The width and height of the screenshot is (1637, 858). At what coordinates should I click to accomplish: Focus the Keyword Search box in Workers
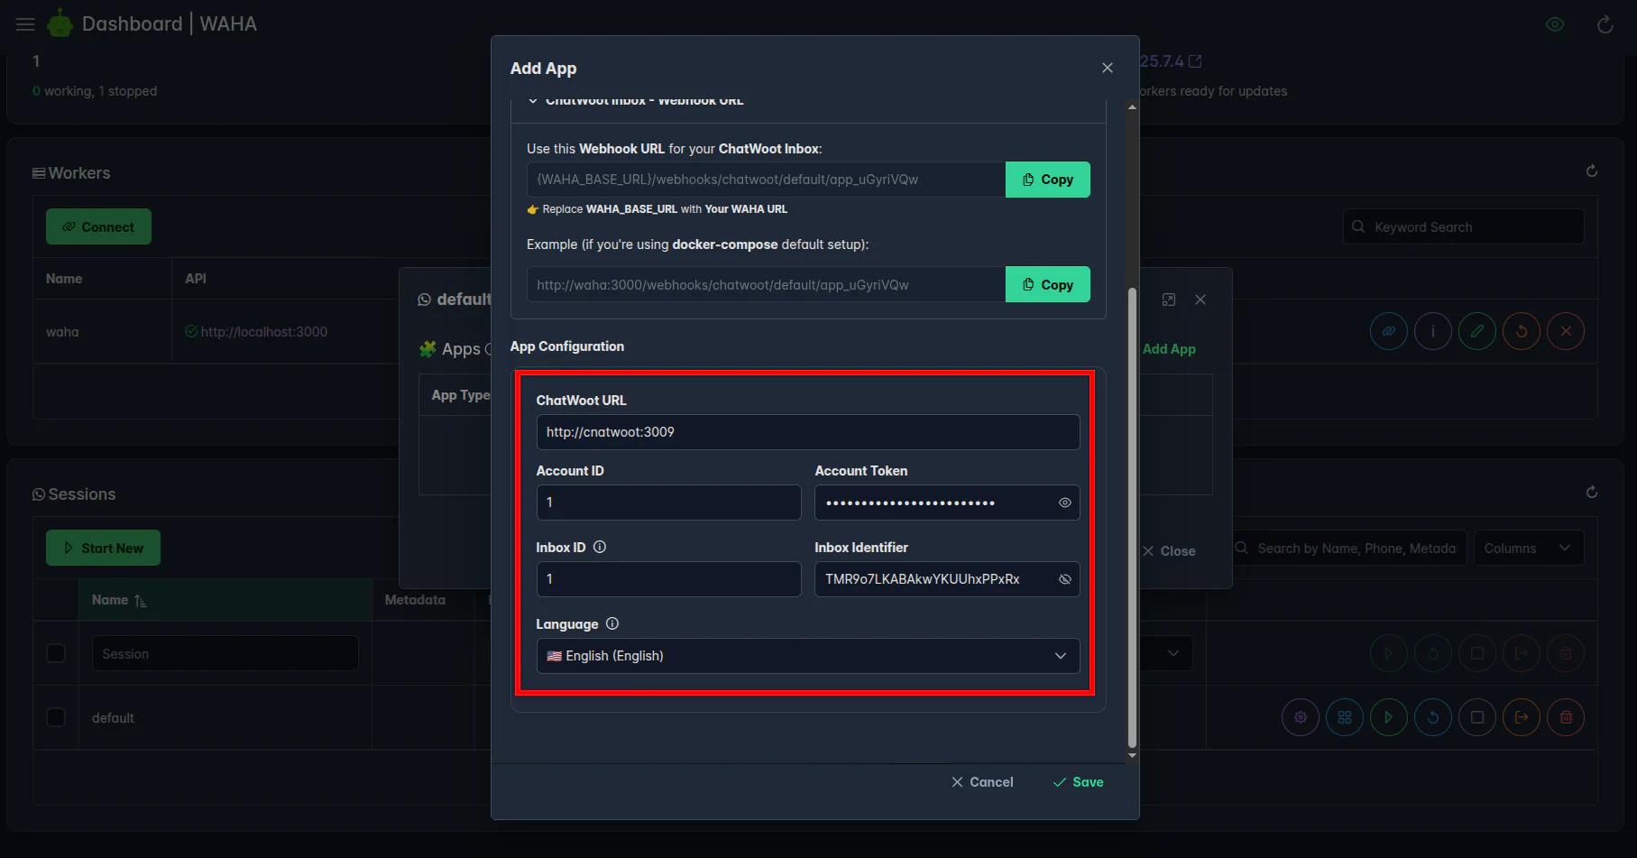(x=1463, y=226)
